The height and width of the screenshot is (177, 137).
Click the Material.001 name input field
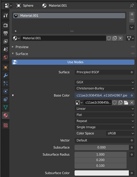(x=63, y=38)
